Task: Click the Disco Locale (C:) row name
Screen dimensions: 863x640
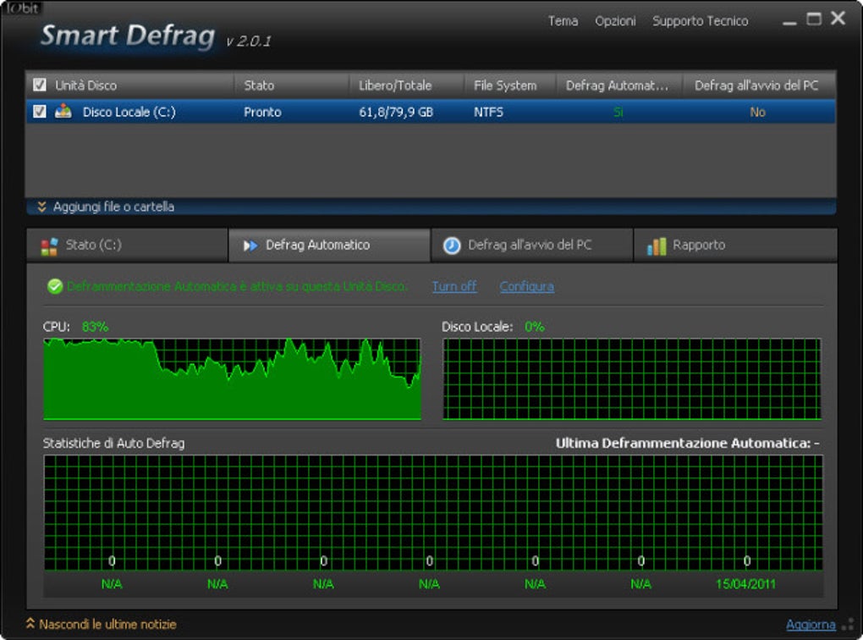Action: [129, 112]
